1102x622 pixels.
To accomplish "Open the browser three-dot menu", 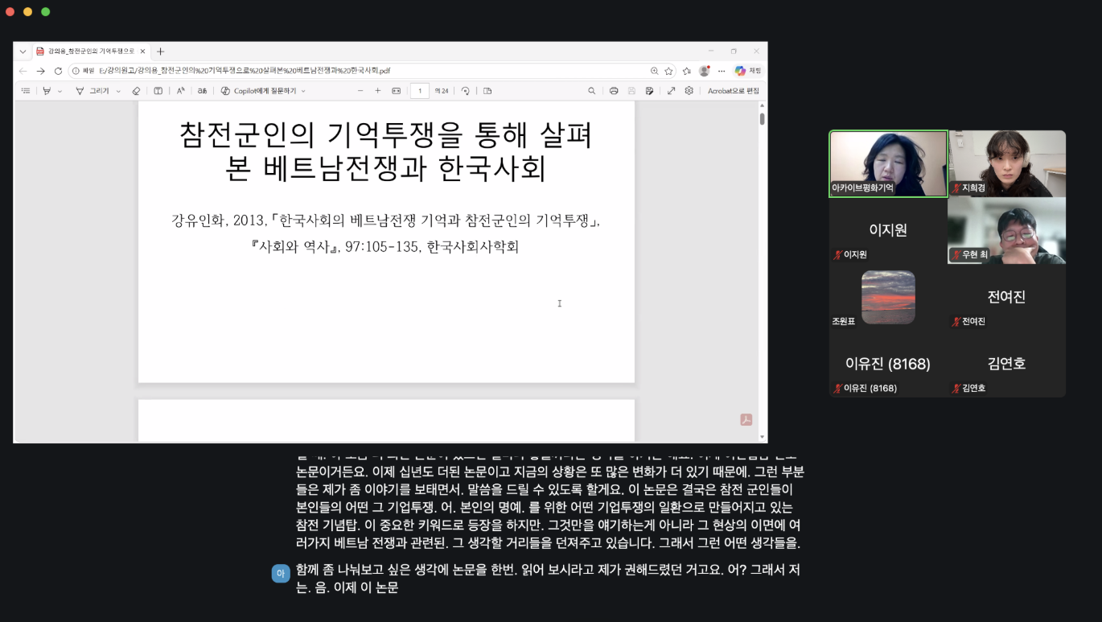I will coord(722,71).
